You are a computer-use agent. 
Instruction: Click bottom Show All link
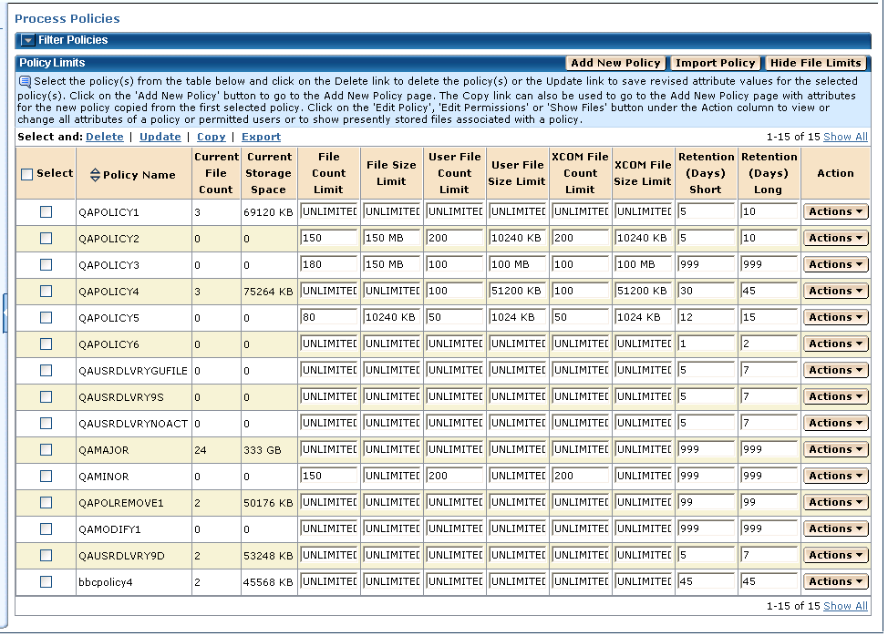pos(845,606)
